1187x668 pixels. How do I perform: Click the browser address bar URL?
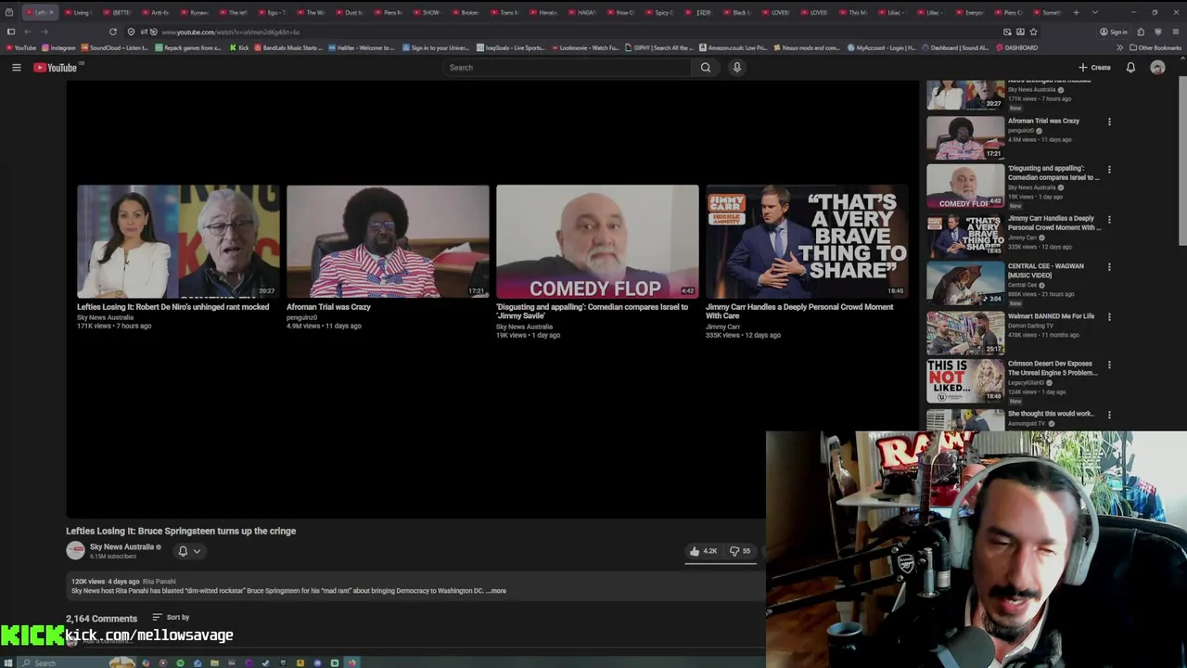pos(230,32)
